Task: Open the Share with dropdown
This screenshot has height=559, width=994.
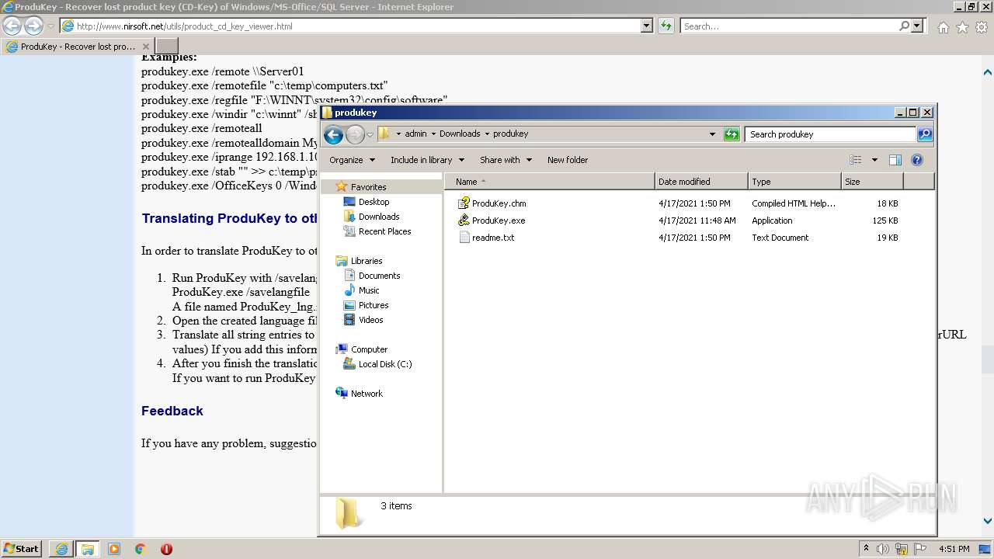Action: (x=506, y=160)
